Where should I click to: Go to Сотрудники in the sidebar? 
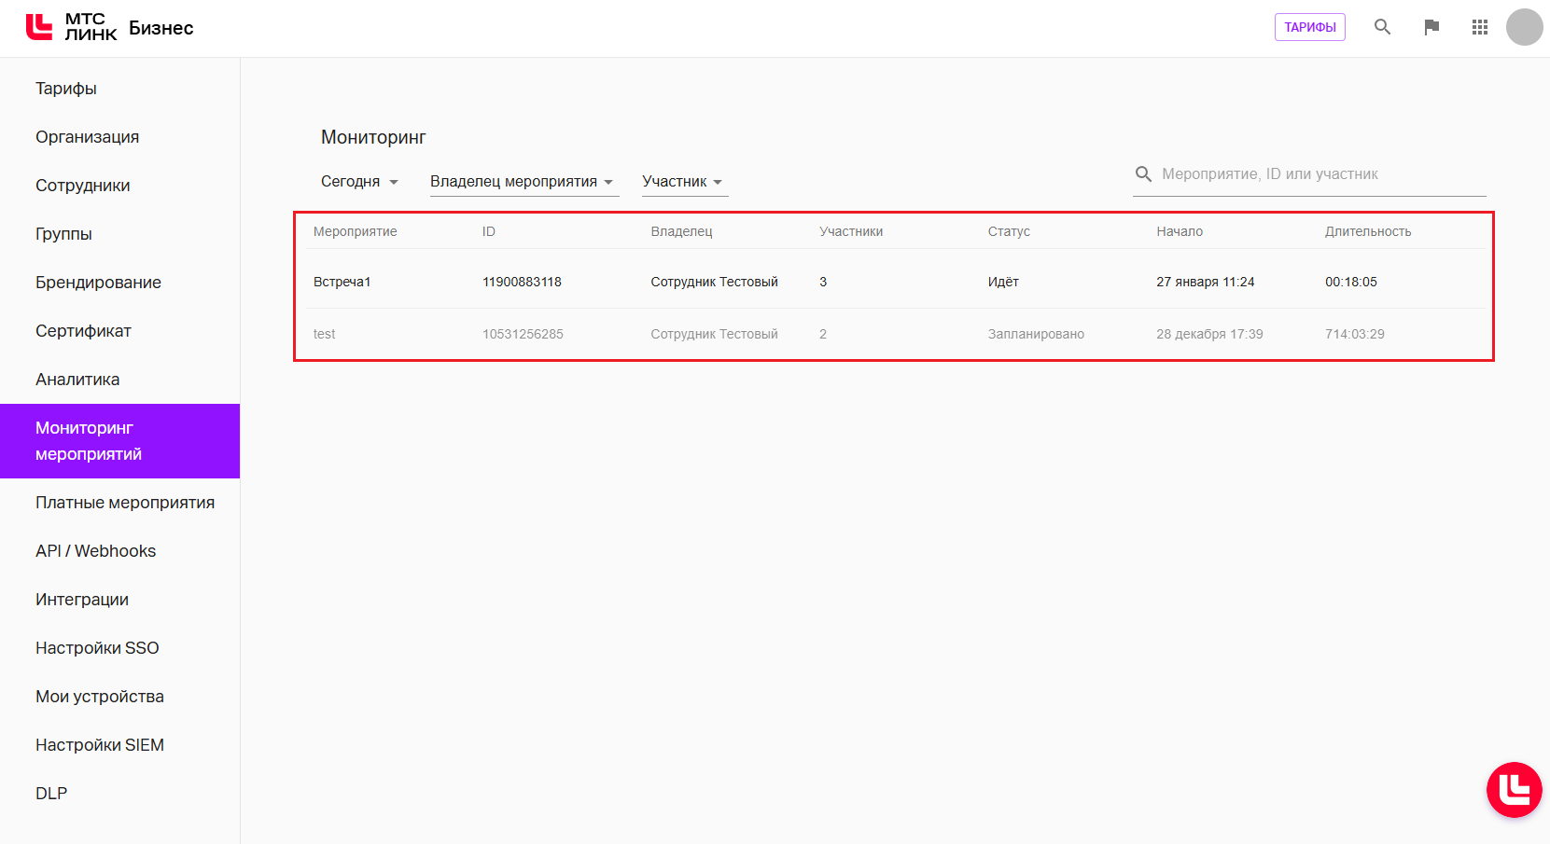(x=83, y=186)
